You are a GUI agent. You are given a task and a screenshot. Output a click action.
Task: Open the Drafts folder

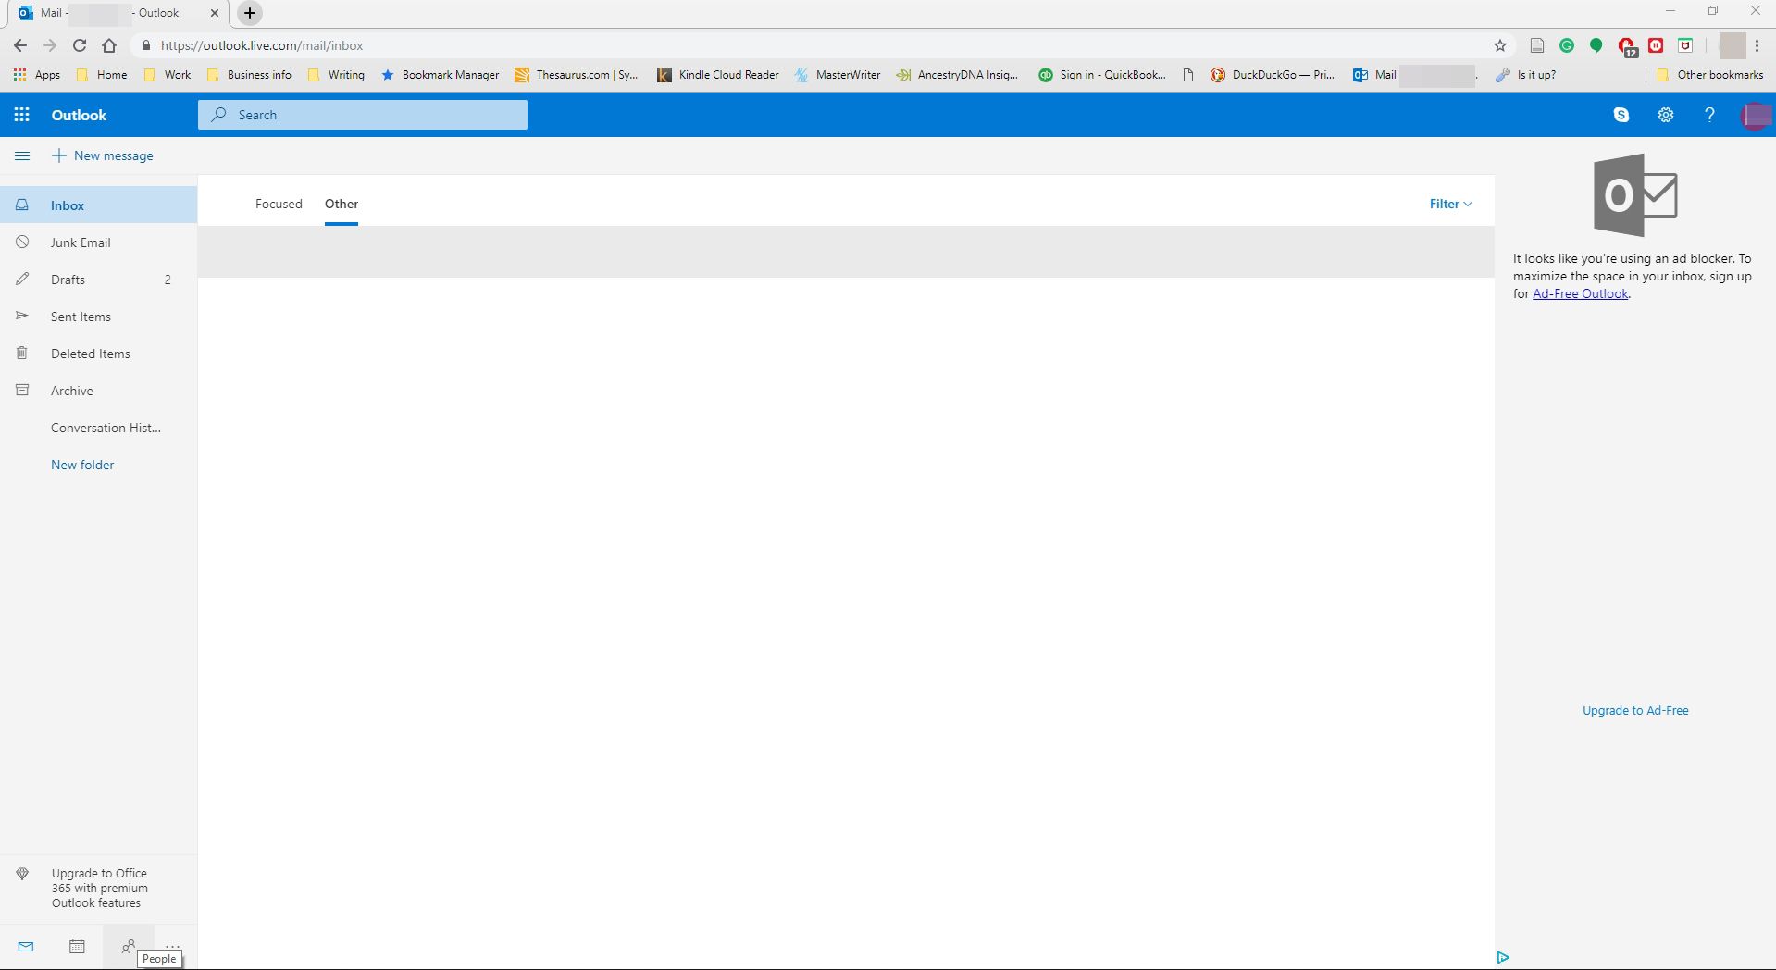pyautogui.click(x=98, y=280)
